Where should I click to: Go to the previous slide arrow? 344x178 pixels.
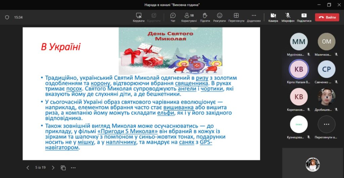pyautogui.click(x=28, y=168)
